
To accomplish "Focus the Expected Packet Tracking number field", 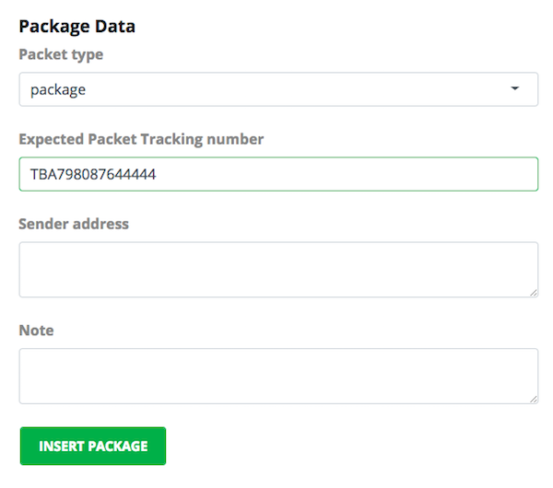I will [x=278, y=174].
